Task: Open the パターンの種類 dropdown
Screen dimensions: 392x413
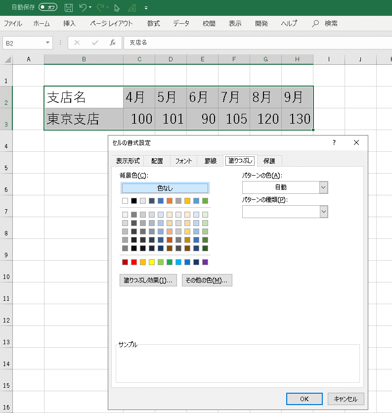Action: [x=285, y=212]
